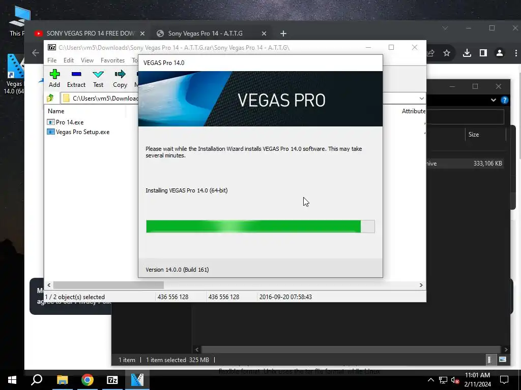
Task: Click the Copy toolbar icon in 7-Zip
Action: pos(120,78)
